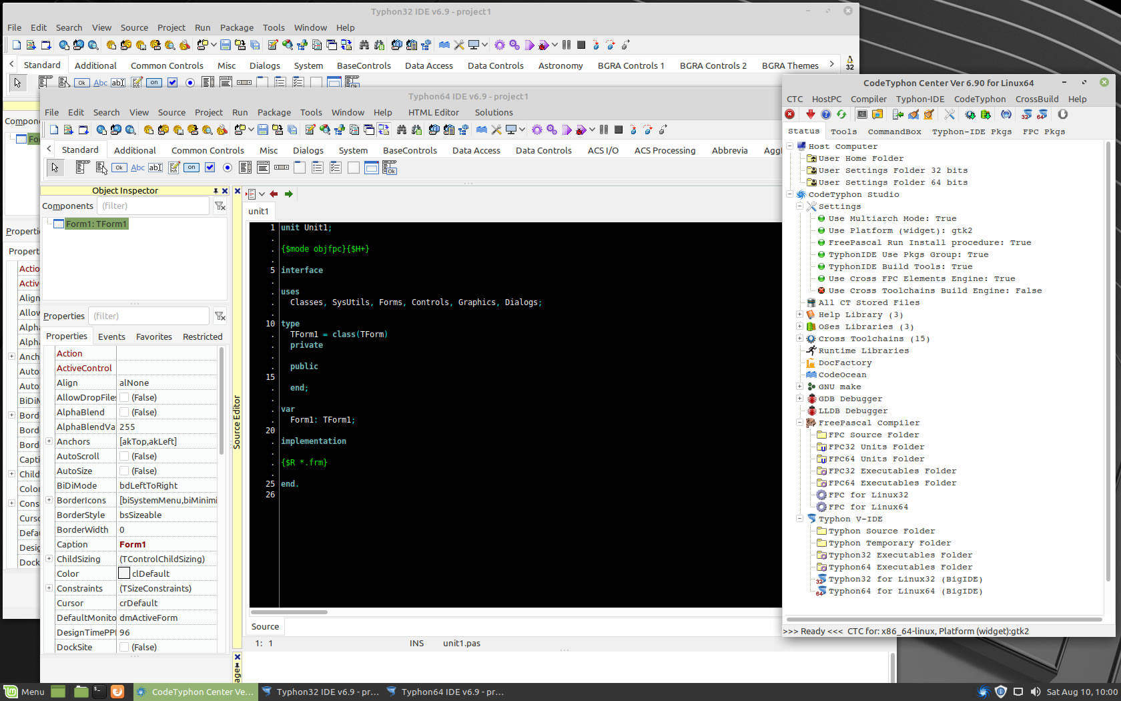Toggle the AllowDropFiles checkbox
The image size is (1121, 701).
click(124, 397)
